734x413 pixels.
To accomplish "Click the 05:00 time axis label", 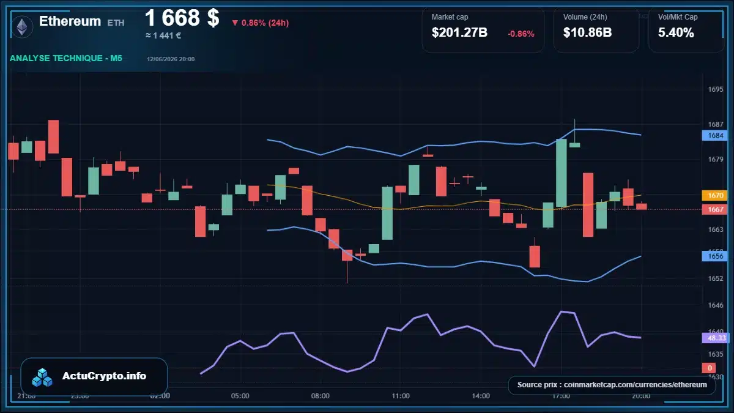I will [x=240, y=396].
